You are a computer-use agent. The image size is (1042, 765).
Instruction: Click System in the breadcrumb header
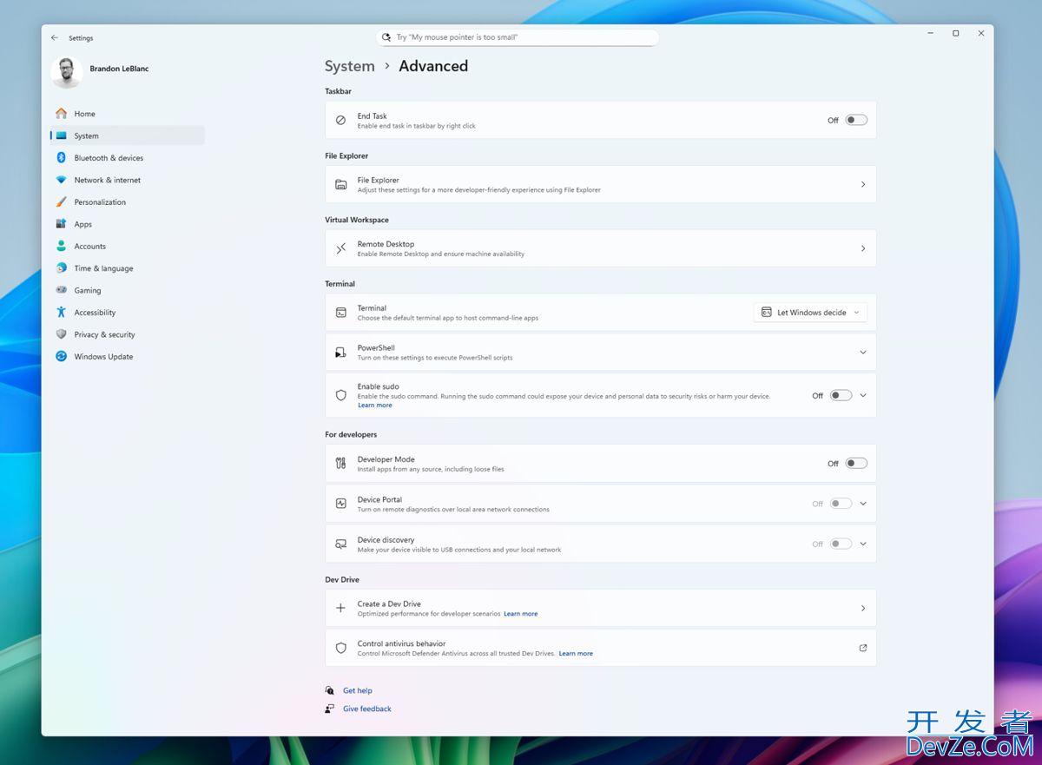click(x=350, y=66)
